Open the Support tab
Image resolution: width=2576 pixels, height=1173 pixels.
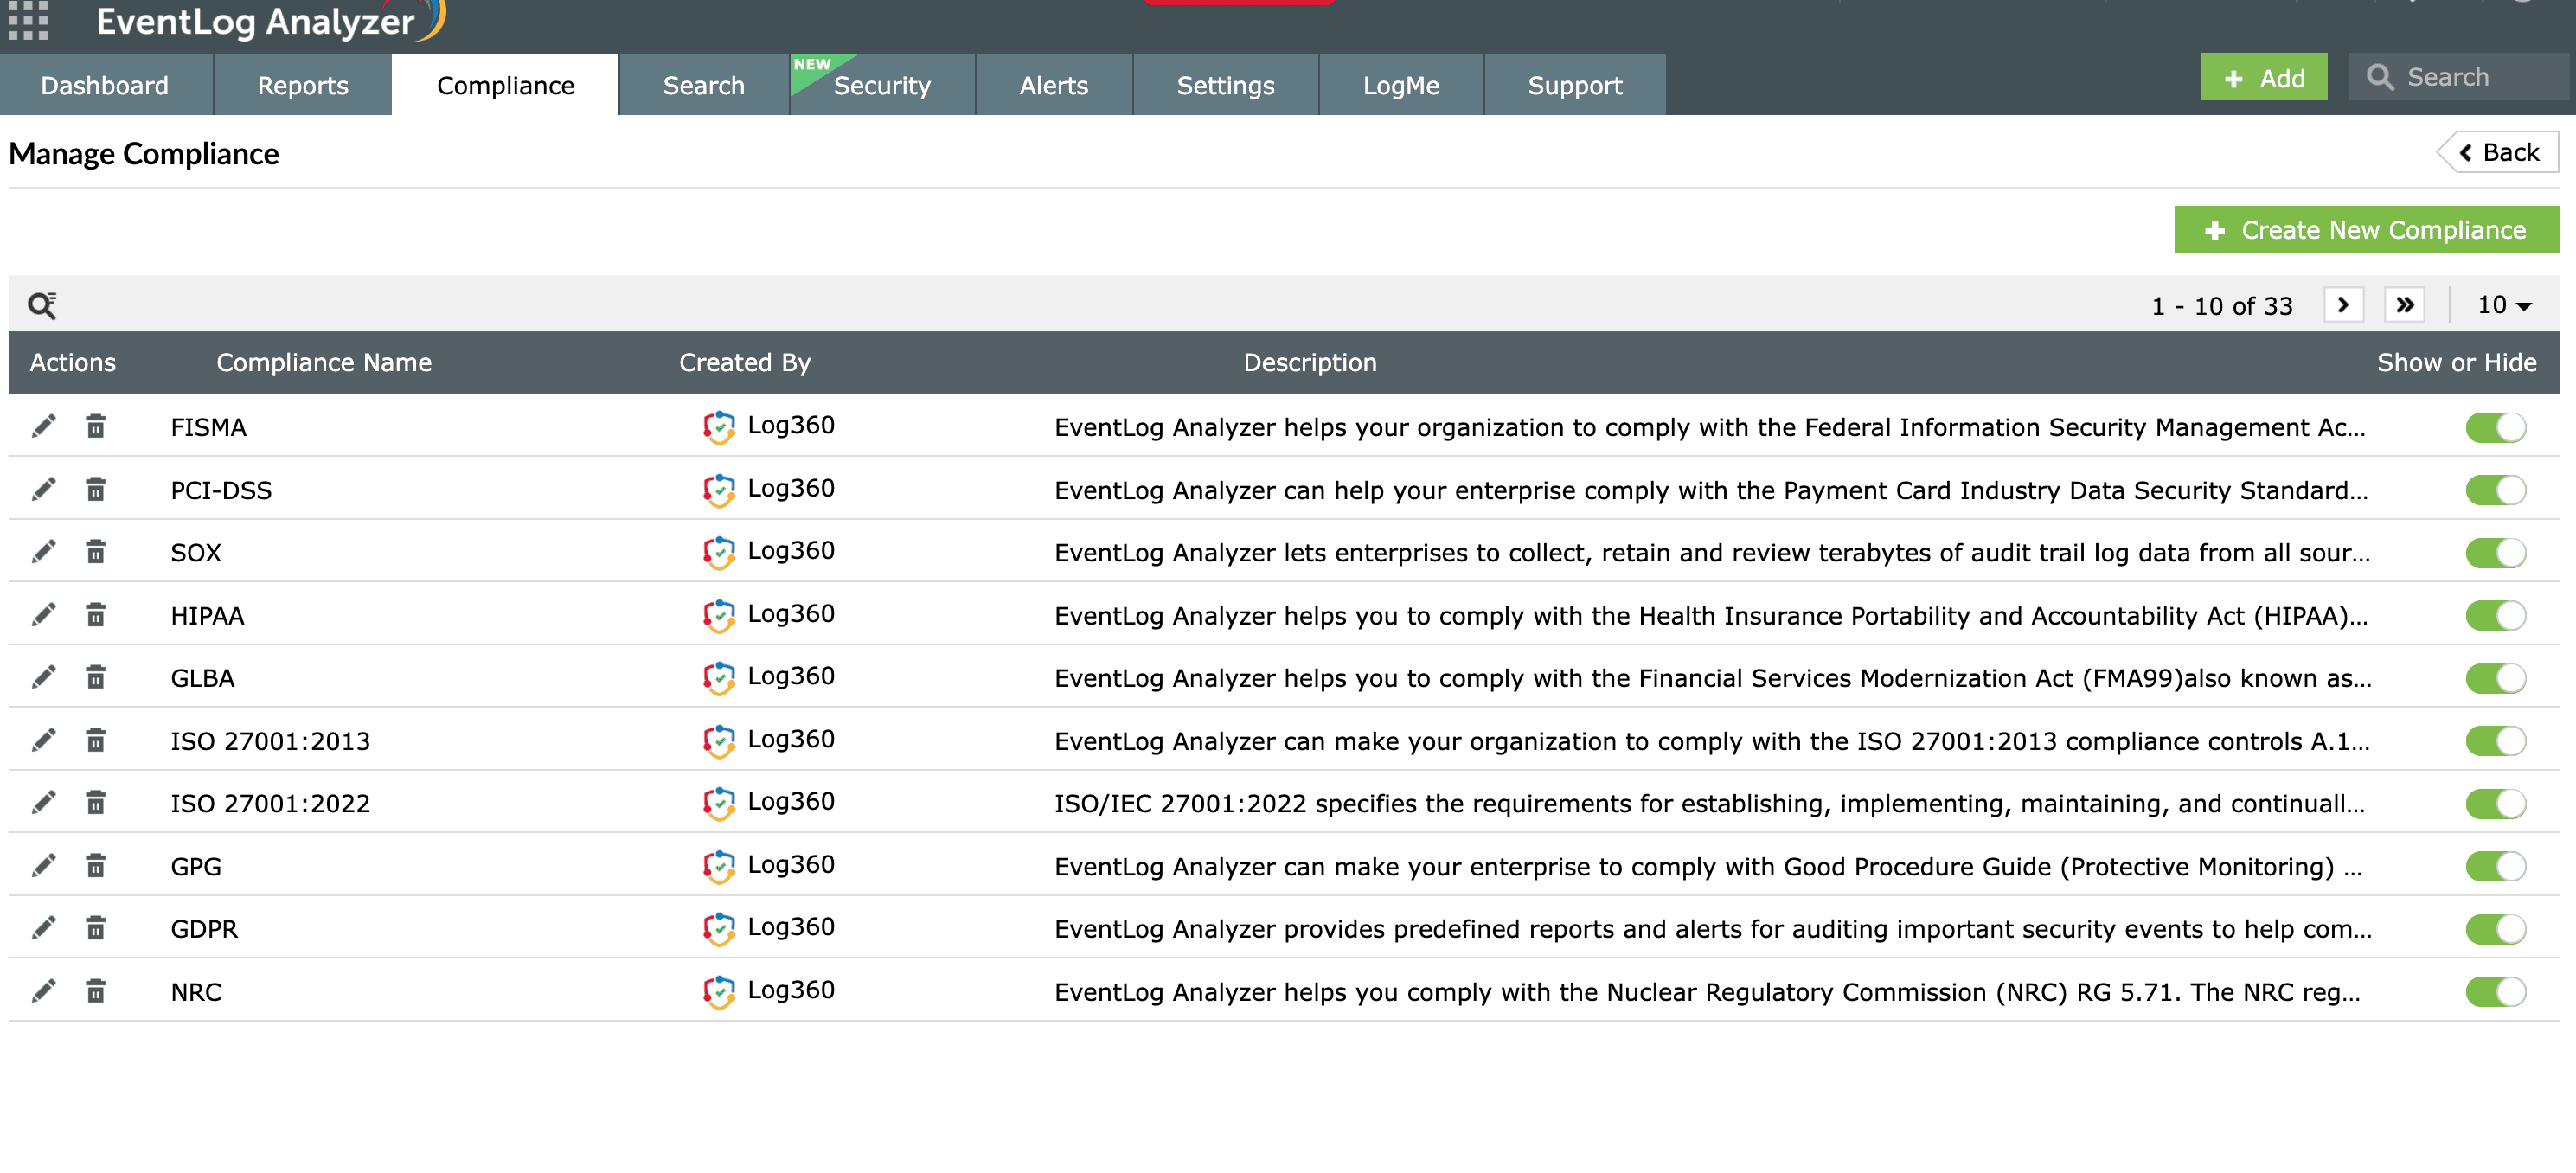pos(1575,85)
